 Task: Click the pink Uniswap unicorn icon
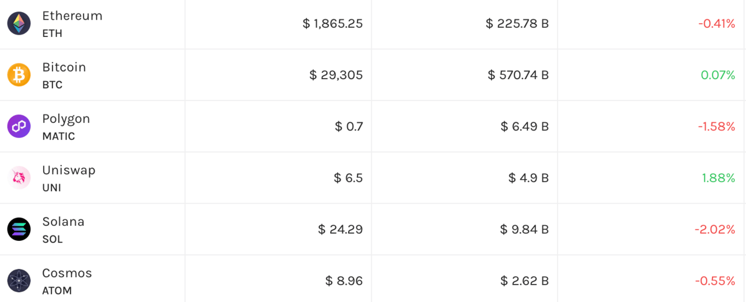click(19, 178)
